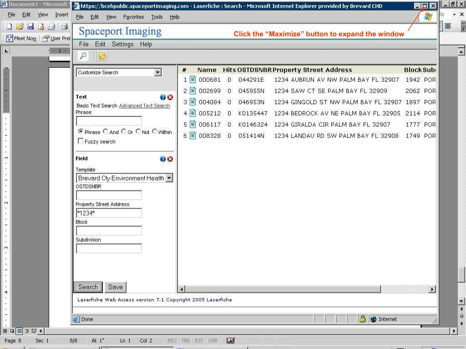Viewport: 466px width, 349px height.
Task: Click the Save button beside Search
Action: point(115,287)
